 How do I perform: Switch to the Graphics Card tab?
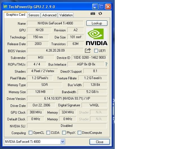coord(16,15)
